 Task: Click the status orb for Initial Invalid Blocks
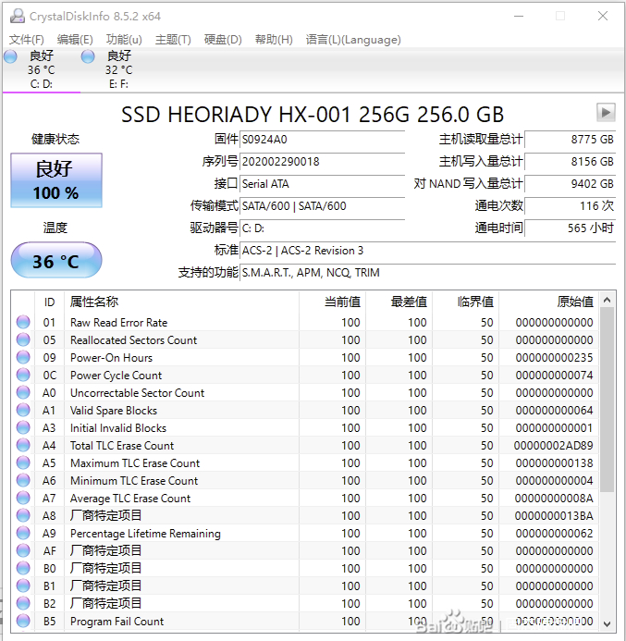point(23,427)
